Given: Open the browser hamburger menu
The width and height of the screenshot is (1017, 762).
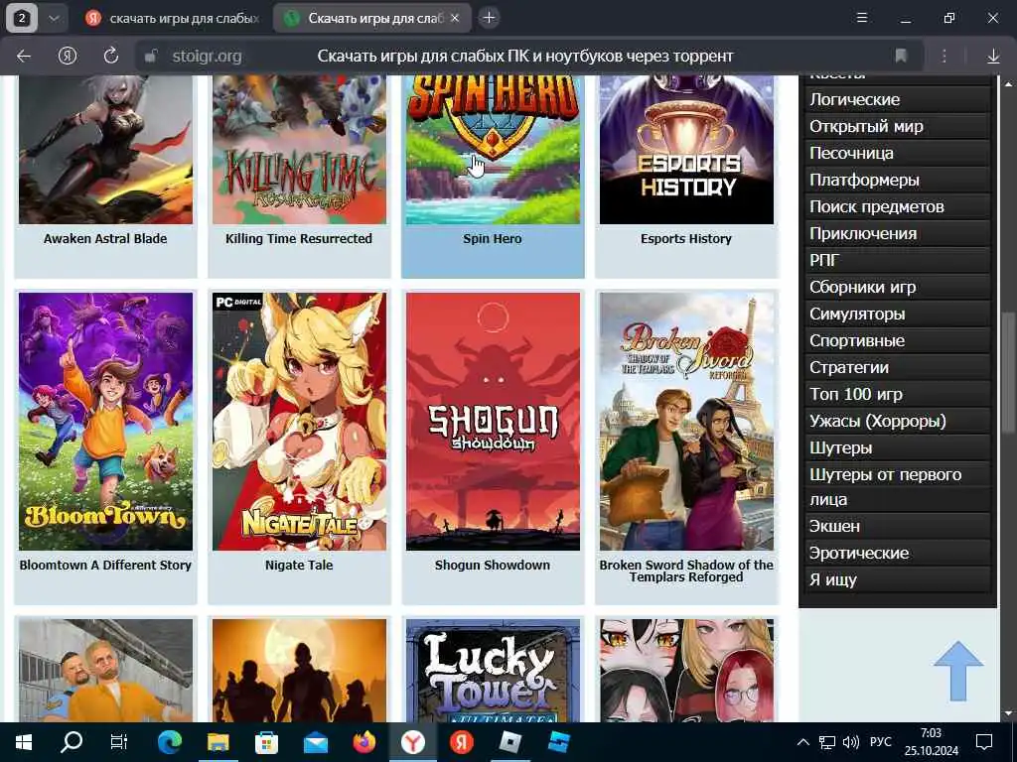Looking at the screenshot, I should point(862,18).
